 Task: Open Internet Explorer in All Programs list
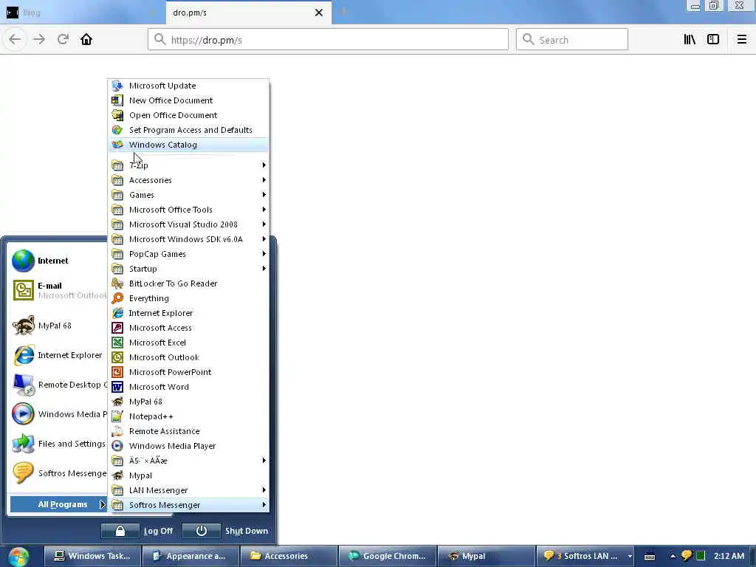click(188, 313)
